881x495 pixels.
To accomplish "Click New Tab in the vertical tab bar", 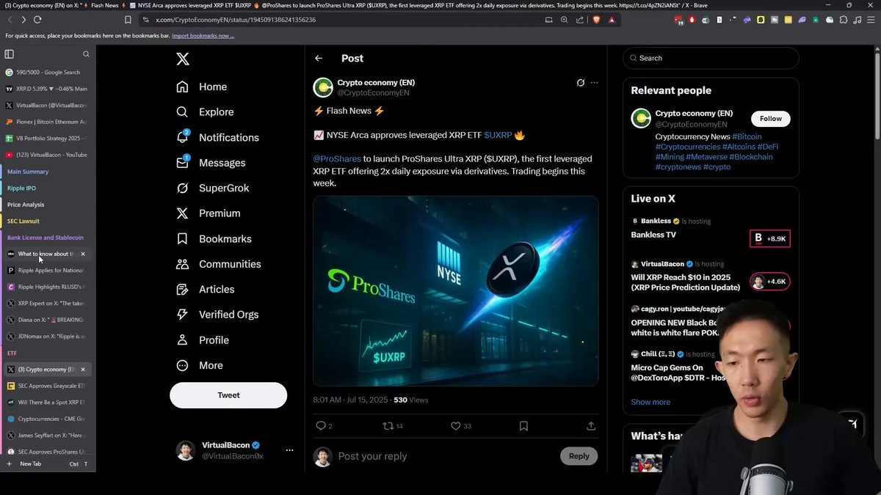I will [x=47, y=464].
